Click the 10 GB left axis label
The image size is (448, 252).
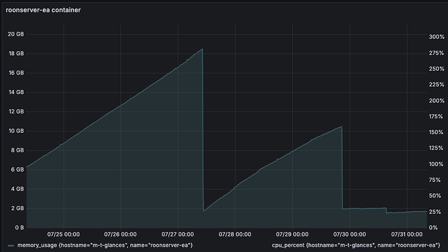16,131
